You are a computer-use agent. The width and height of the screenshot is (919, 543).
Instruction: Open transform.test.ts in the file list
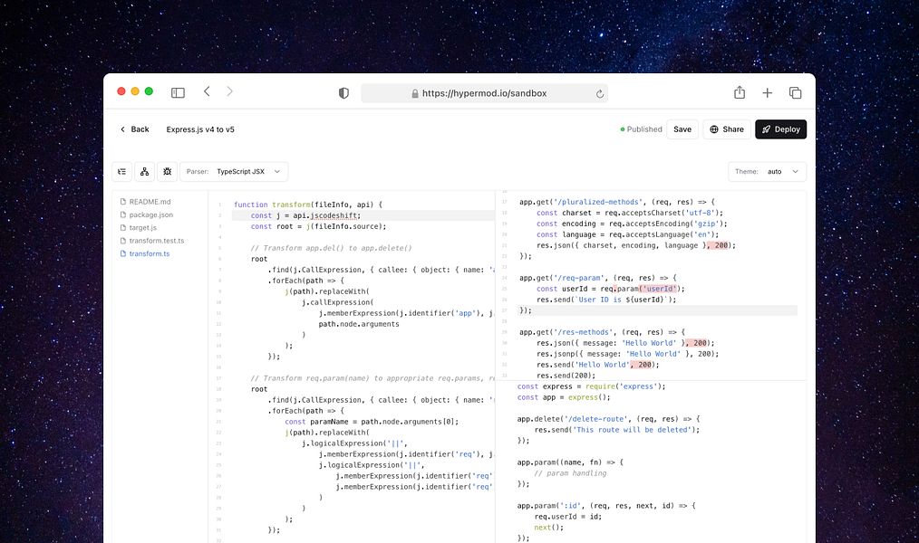coord(157,241)
